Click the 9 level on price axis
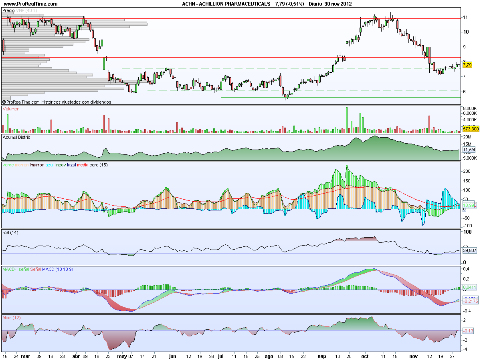481x360 pixels. 465,47
